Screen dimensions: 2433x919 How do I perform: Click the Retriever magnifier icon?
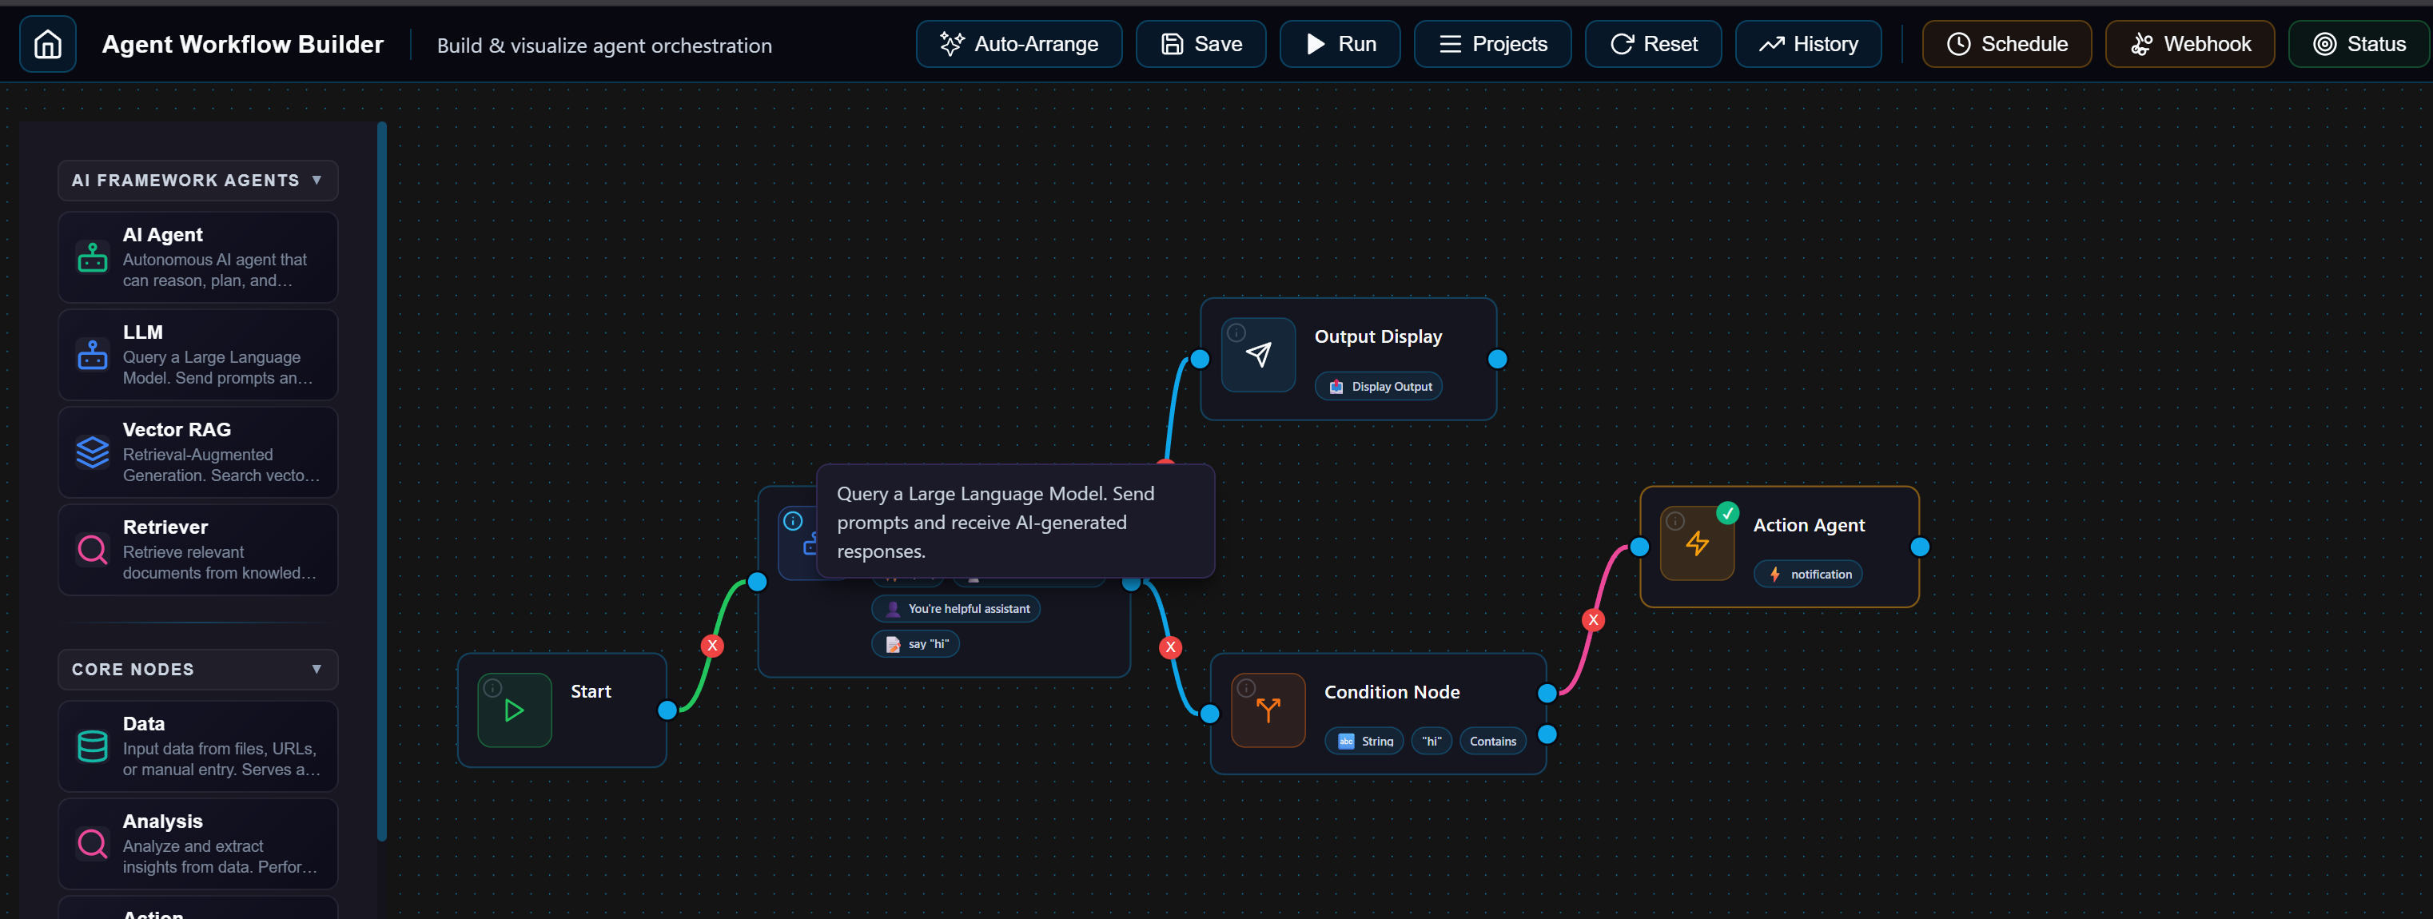92,550
